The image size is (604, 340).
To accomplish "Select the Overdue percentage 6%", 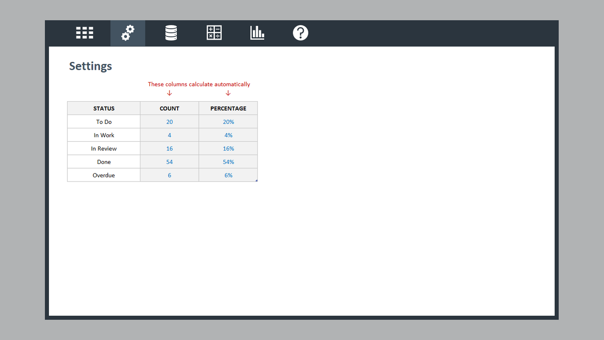I will point(228,175).
